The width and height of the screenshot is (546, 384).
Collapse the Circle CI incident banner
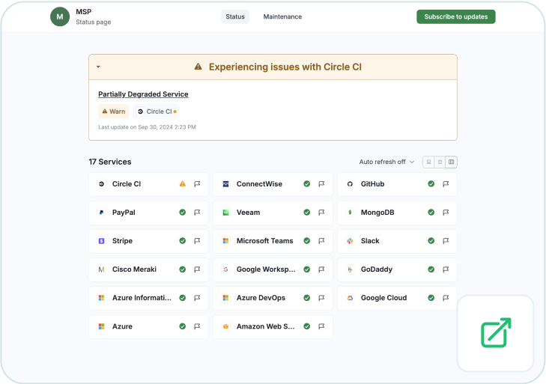point(98,67)
